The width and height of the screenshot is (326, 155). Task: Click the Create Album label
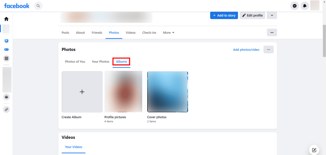click(x=72, y=117)
